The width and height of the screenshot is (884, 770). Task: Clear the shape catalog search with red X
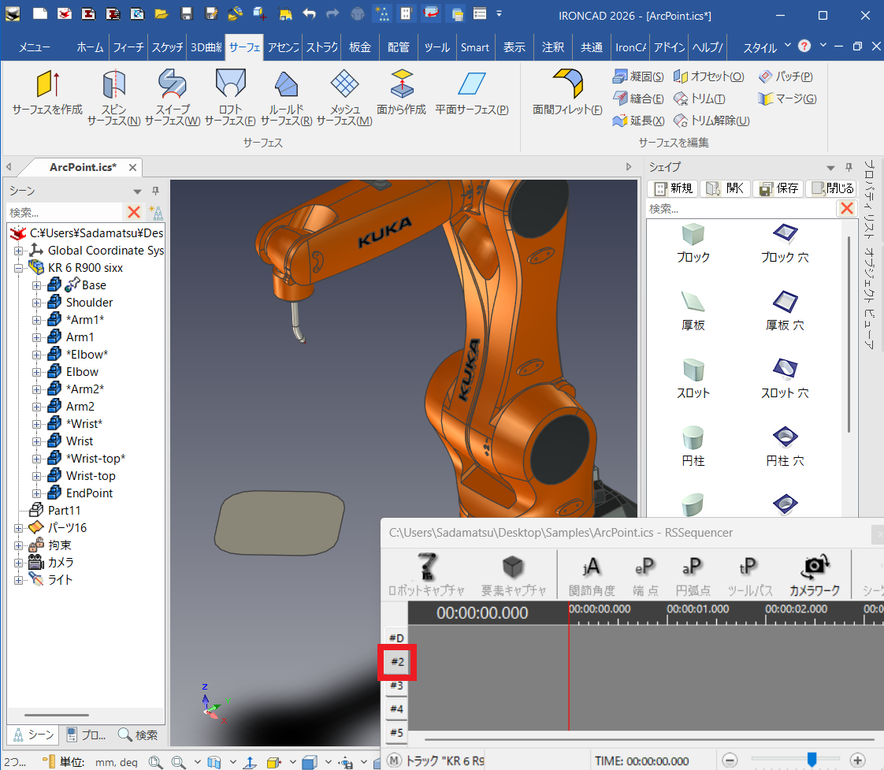[x=846, y=209]
